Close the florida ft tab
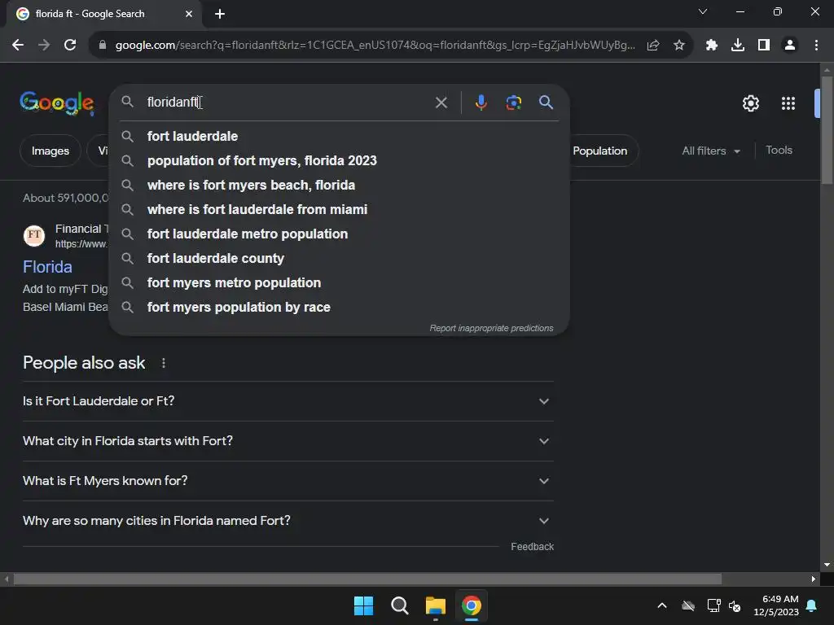The height and width of the screenshot is (625, 834). click(x=189, y=14)
